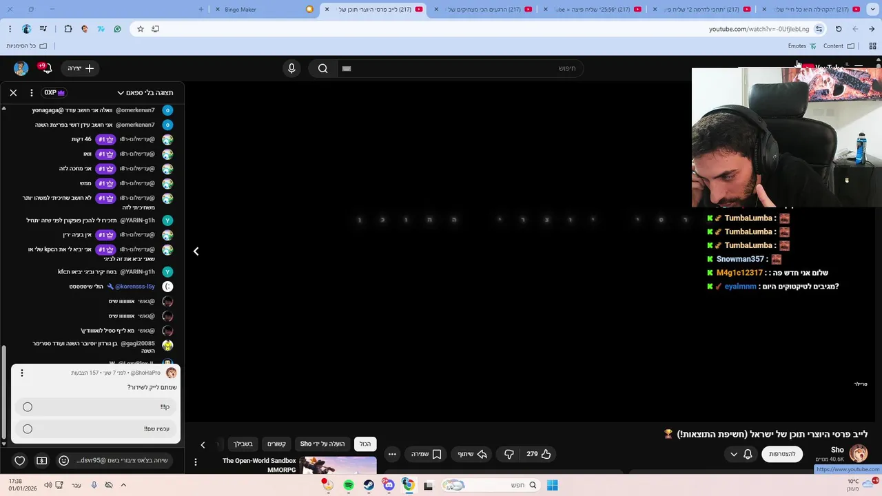882x496 pixels.
Task: Expand the chat view mode dropdown
Action: (145, 92)
